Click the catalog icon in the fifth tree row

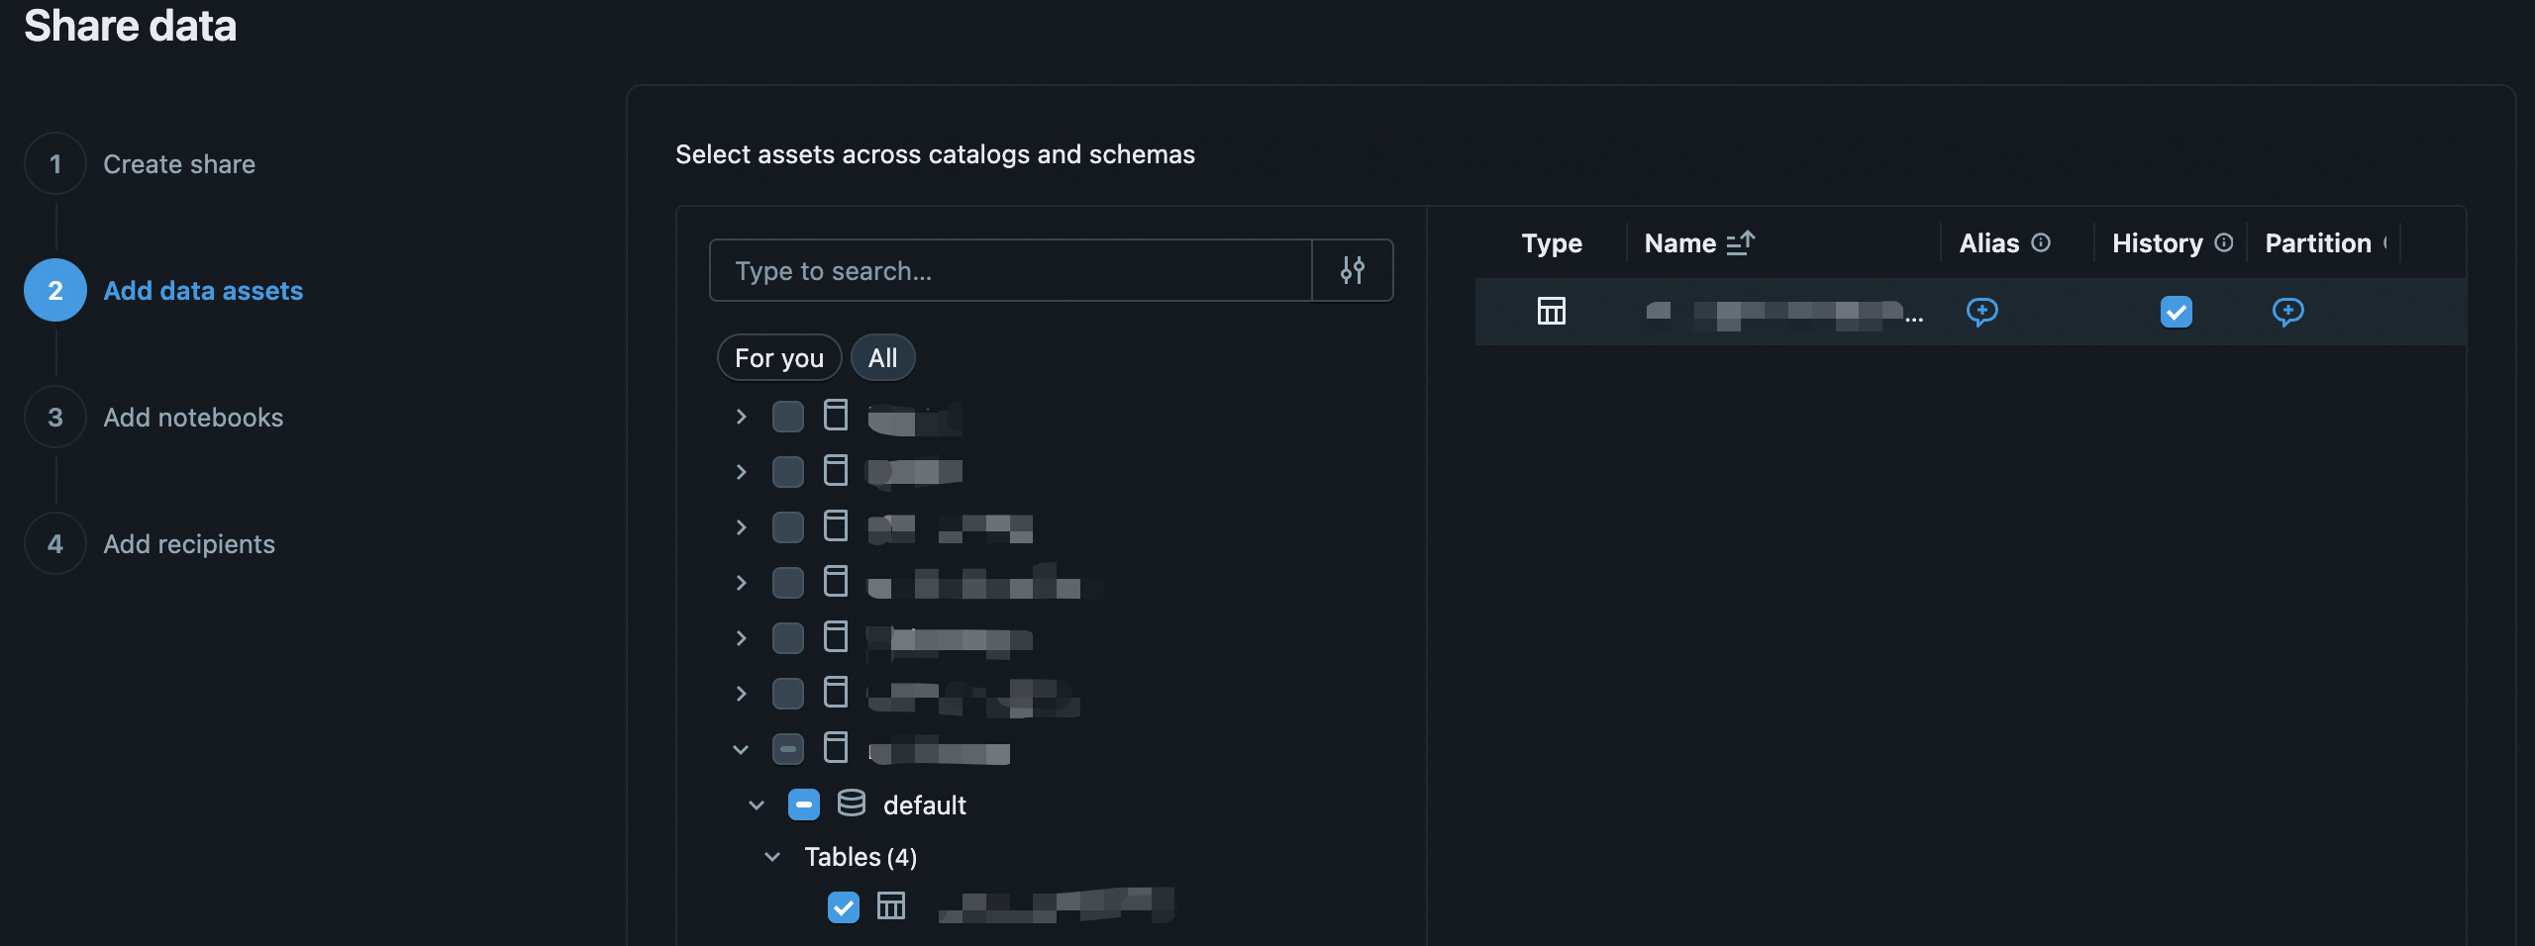coord(836,637)
